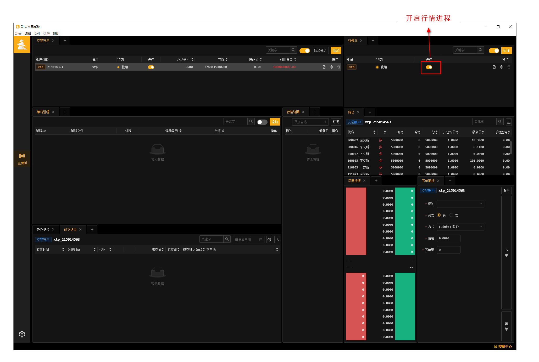Click the 重置 button in the order panel

coord(506,191)
